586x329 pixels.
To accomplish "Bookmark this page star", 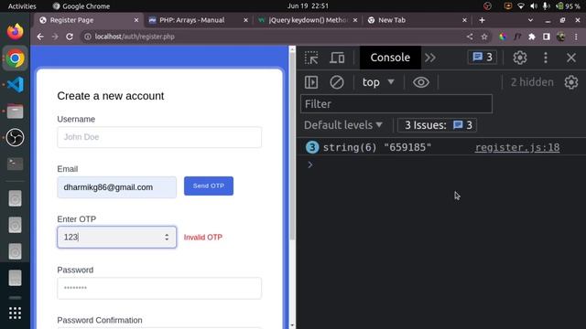I will point(484,37).
